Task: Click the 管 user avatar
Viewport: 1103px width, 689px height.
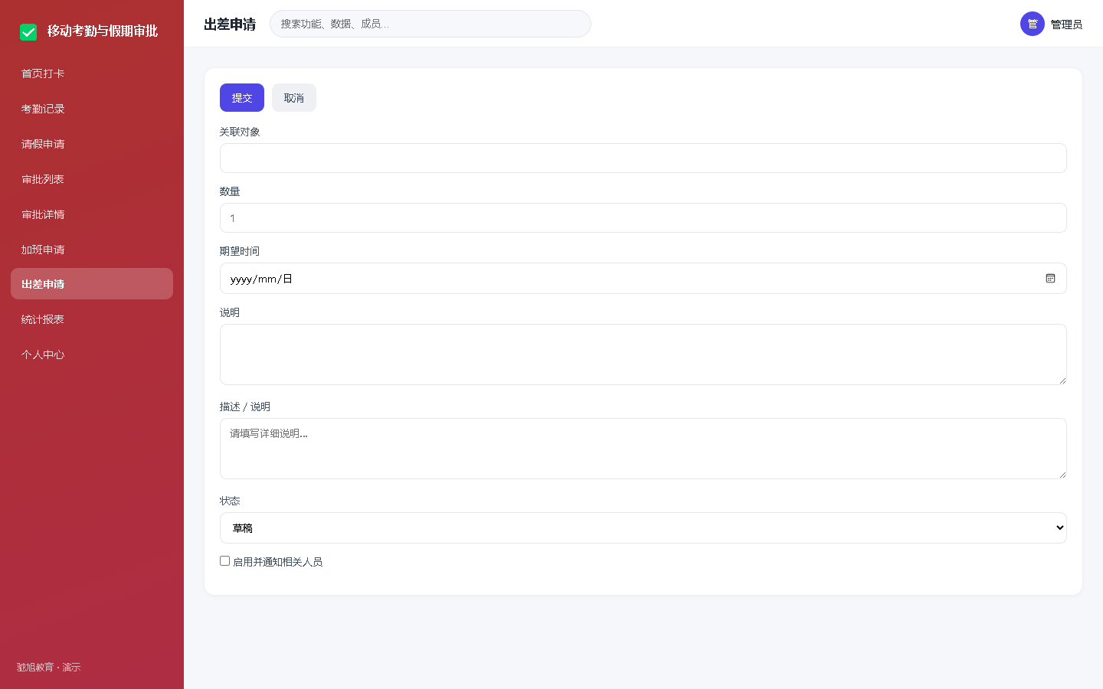Action: (x=1032, y=24)
